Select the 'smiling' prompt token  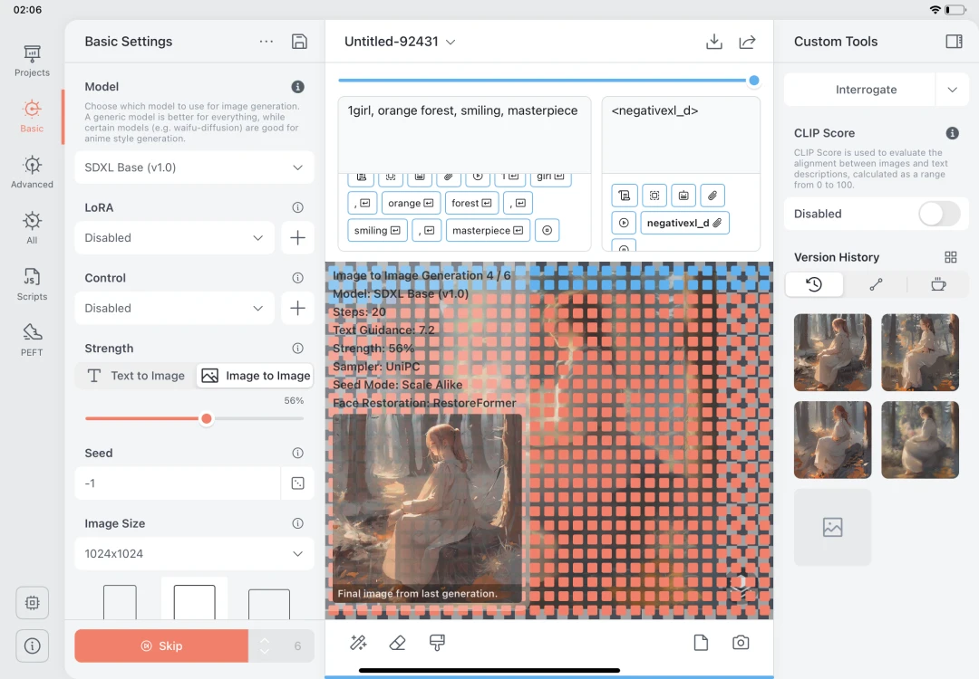[377, 230]
